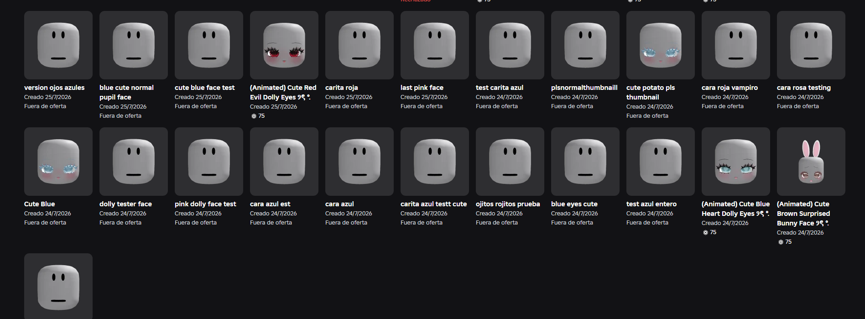
Task: Click 'Fuera de oferta' under blue eyes cute
Action: coord(572,223)
